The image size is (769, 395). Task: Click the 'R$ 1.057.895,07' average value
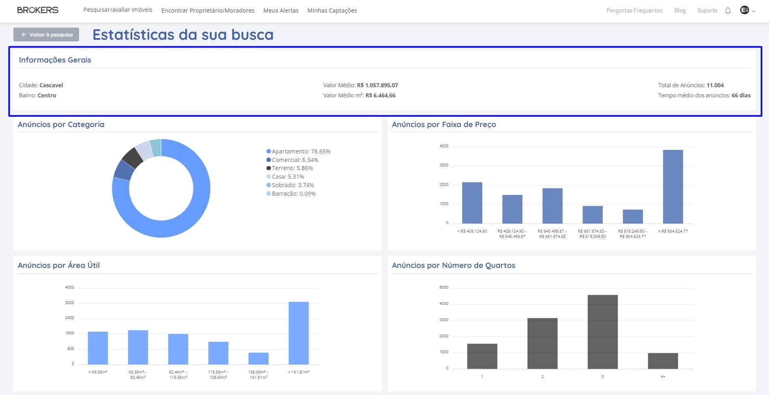click(x=377, y=85)
